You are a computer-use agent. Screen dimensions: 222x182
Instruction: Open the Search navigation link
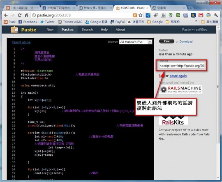tap(87, 30)
